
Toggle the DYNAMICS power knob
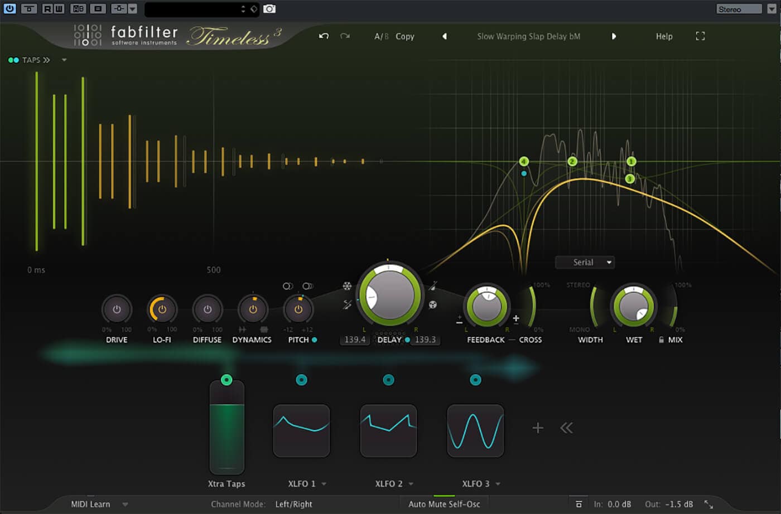tap(253, 309)
